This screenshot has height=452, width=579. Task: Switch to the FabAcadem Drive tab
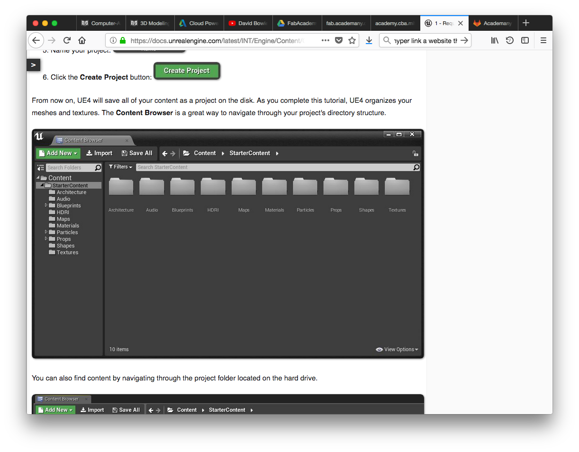pos(297,23)
